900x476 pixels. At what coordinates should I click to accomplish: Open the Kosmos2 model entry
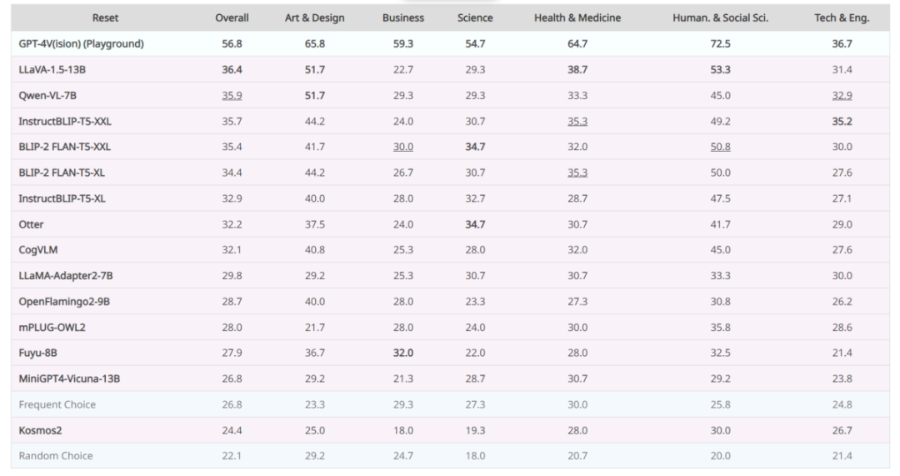(x=40, y=430)
